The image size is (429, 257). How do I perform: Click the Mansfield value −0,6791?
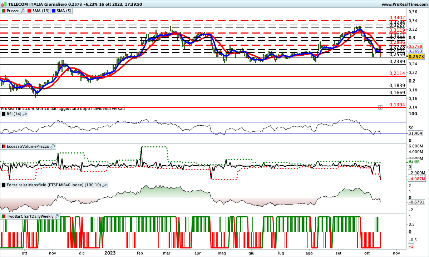(x=416, y=202)
